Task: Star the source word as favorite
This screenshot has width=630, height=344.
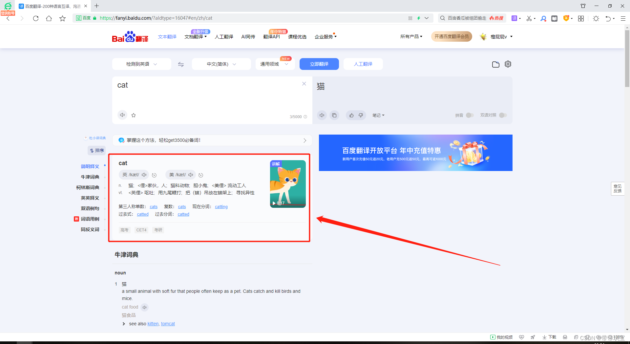Action: pos(134,115)
